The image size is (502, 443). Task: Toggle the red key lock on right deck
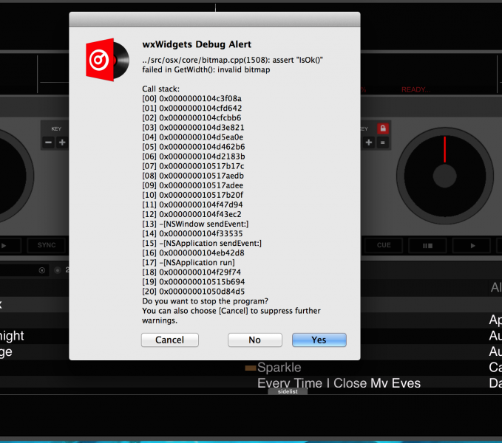click(x=383, y=128)
